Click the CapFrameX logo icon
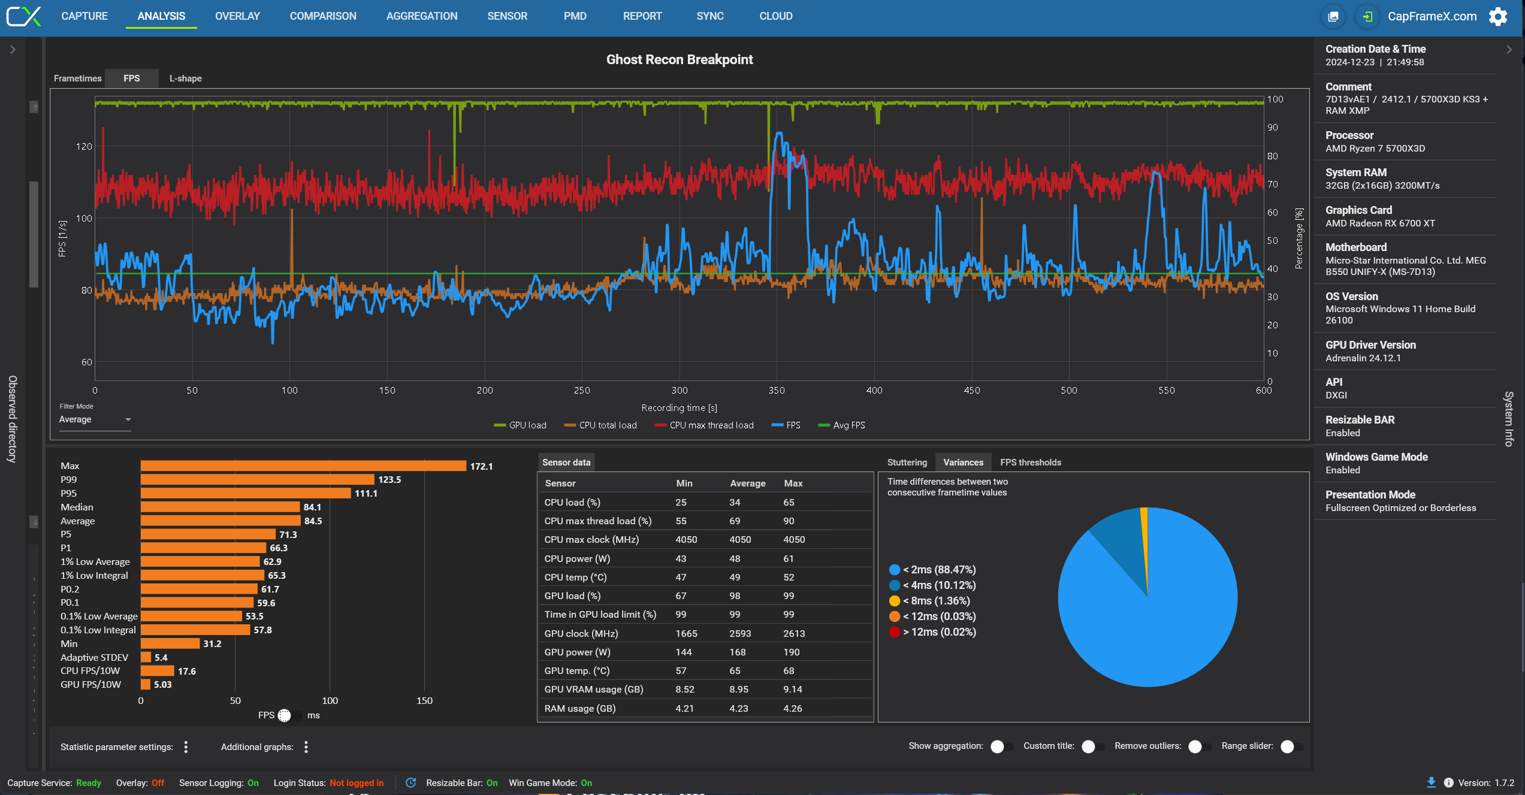 click(x=24, y=16)
